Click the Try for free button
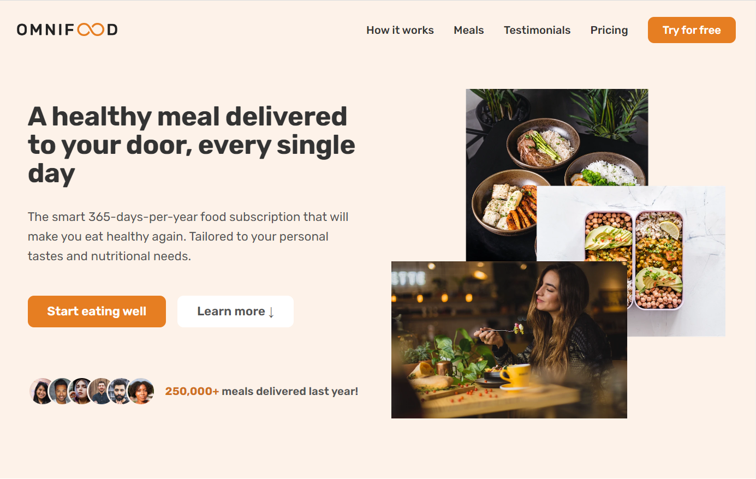The image size is (756, 479). pyautogui.click(x=692, y=30)
